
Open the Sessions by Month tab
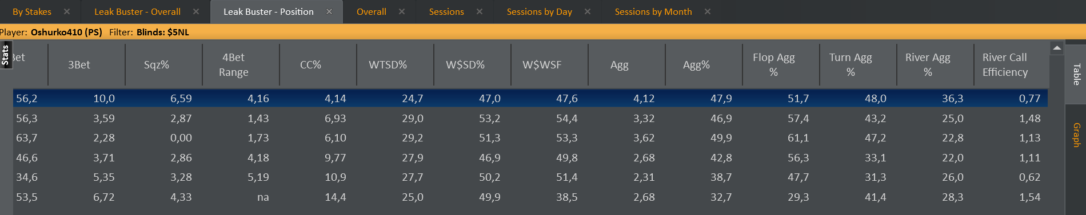point(653,11)
